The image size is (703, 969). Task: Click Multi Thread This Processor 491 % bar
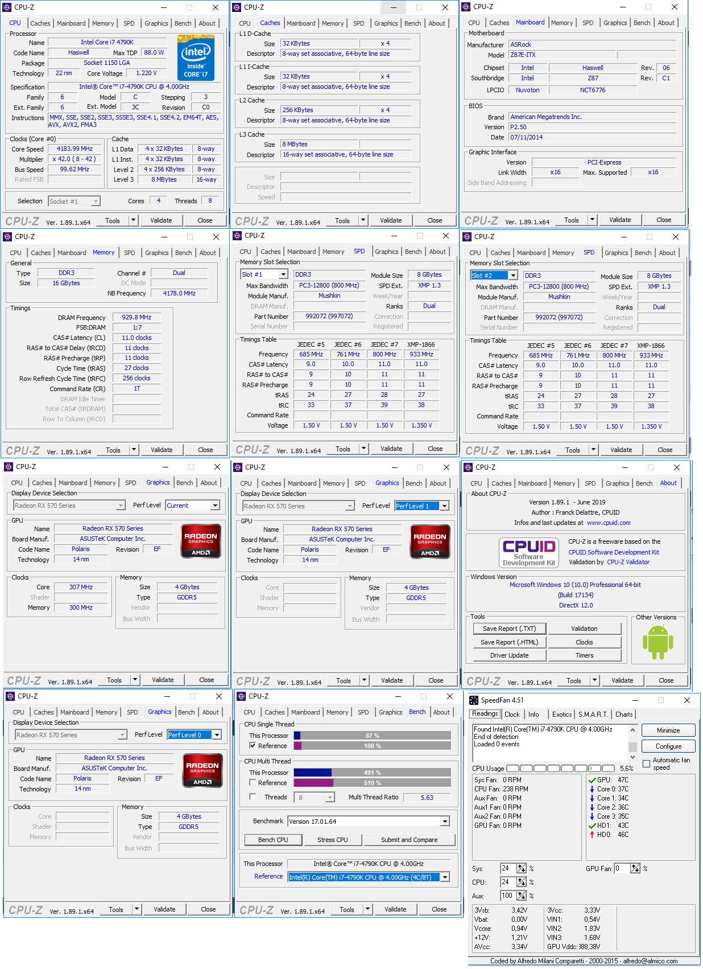[372, 773]
